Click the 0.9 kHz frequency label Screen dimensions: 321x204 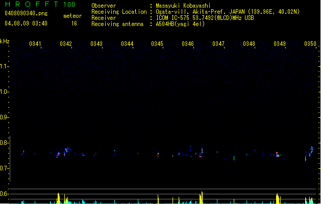point(4,117)
